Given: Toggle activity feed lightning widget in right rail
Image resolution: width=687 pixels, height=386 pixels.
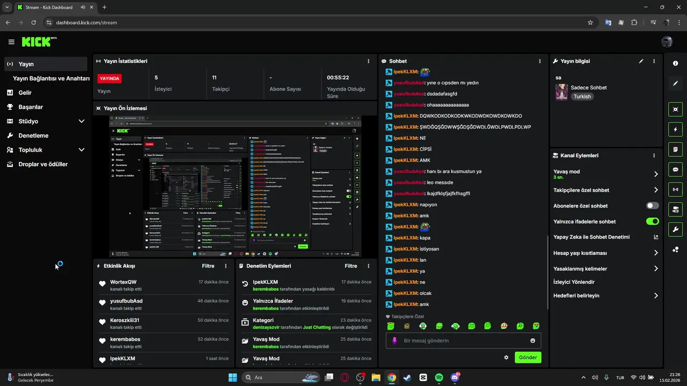Looking at the screenshot, I should tap(676, 129).
